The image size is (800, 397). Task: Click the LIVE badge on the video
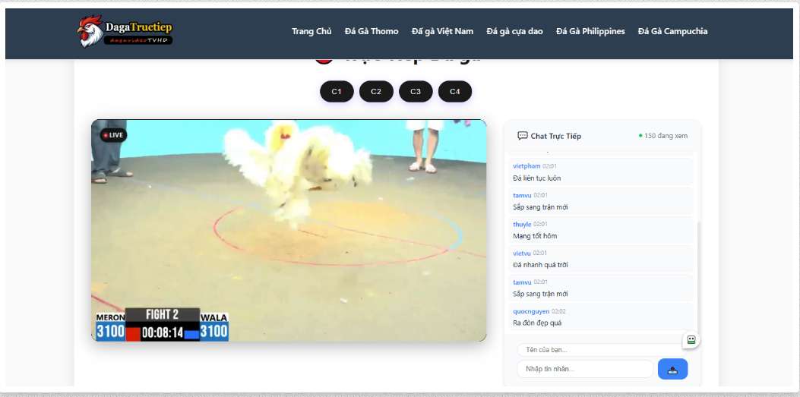(x=113, y=135)
